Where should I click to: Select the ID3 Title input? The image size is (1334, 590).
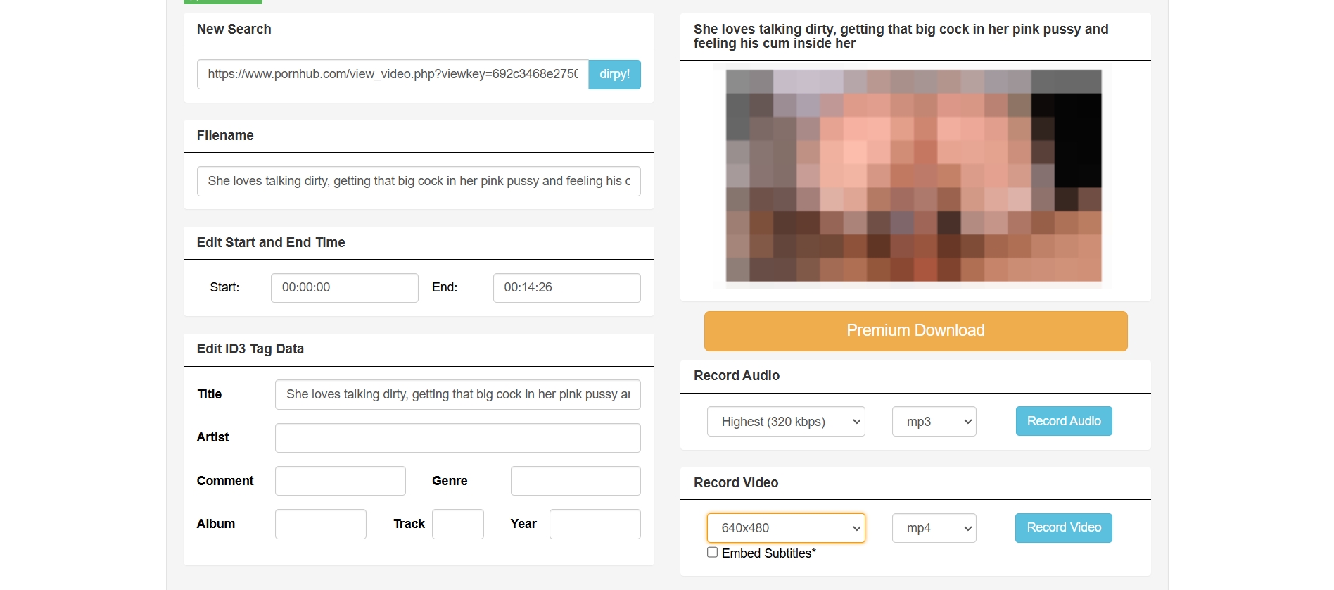coord(457,395)
